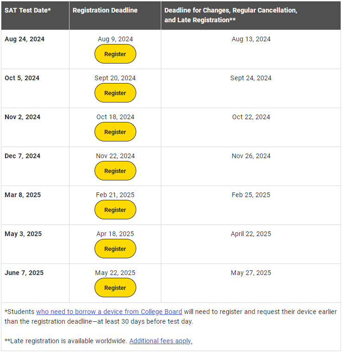Screen dimensions: 342x352
Task: Select the SAT Test Date column header
Action: click(x=35, y=15)
